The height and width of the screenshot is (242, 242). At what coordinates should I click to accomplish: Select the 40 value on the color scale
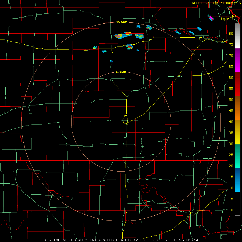pos(231,122)
